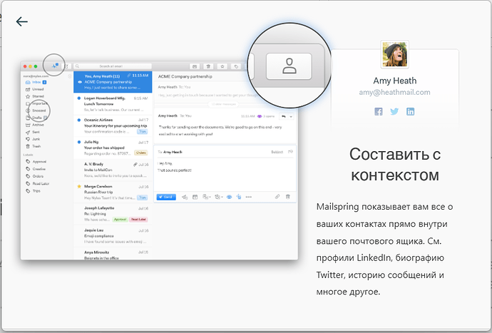
Task: Open Jaquie Lau's Emoji compliance message
Action: [x=113, y=236]
